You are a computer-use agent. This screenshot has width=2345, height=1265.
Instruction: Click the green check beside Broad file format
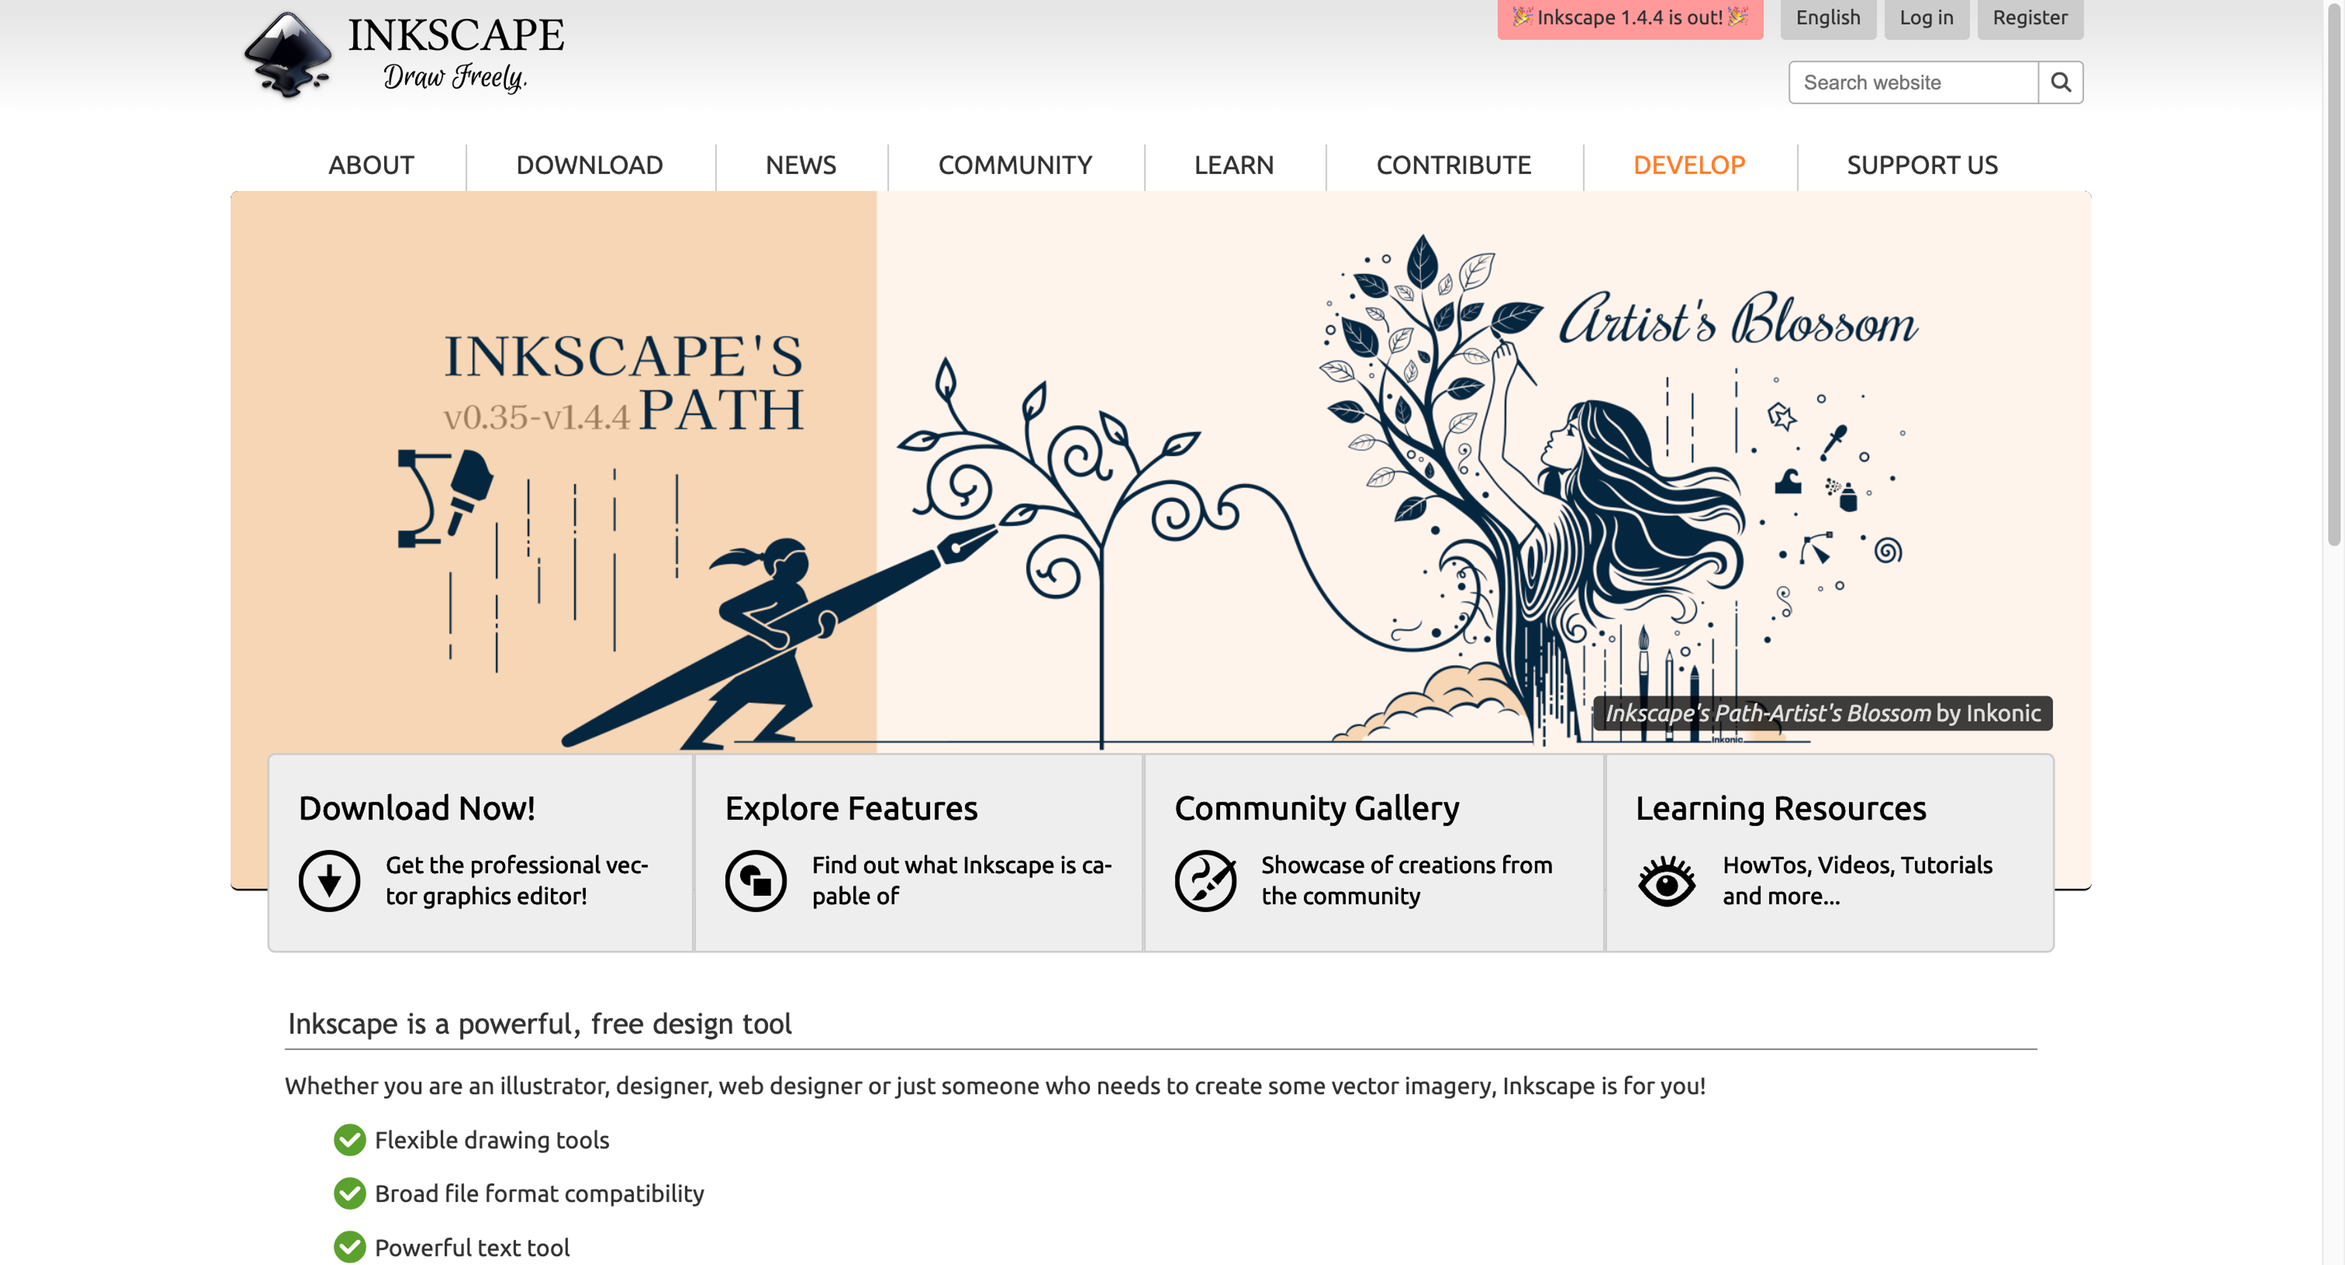(x=349, y=1193)
